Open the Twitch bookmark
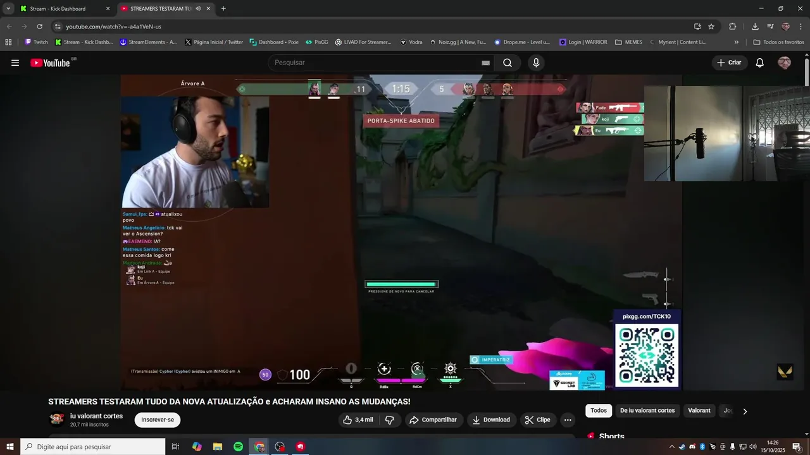This screenshot has width=810, height=455. [x=36, y=42]
